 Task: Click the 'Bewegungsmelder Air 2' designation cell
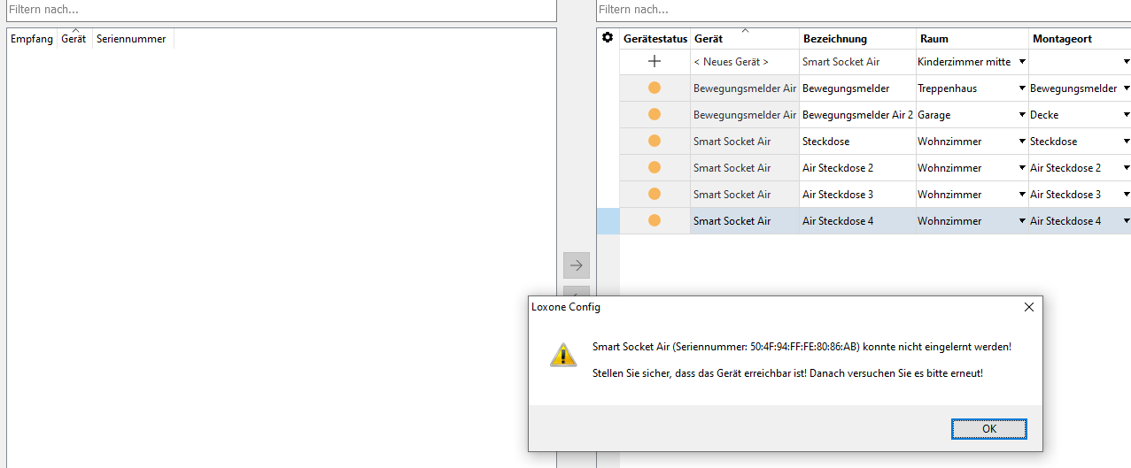tap(857, 115)
